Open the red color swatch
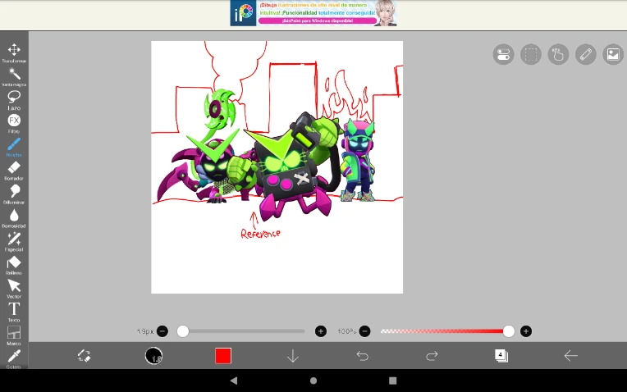Viewport: 627px width, 392px height. (x=223, y=356)
